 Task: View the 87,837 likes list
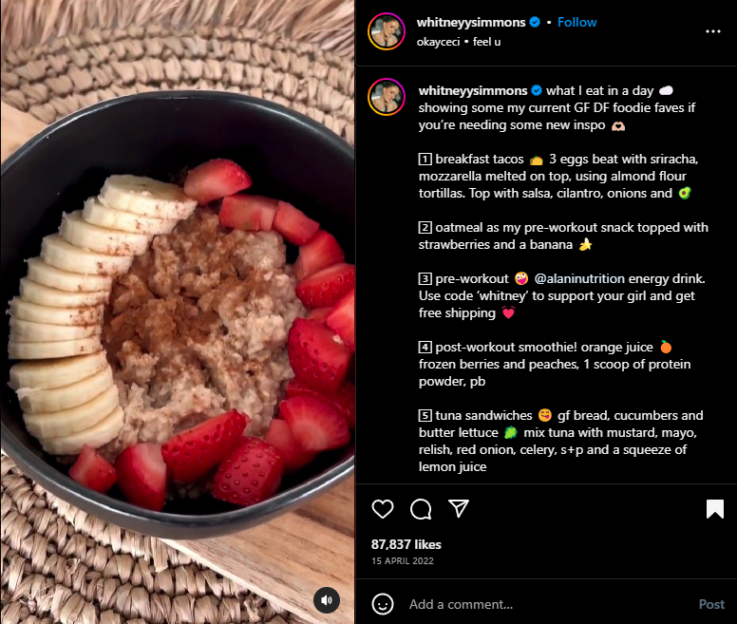tap(406, 544)
